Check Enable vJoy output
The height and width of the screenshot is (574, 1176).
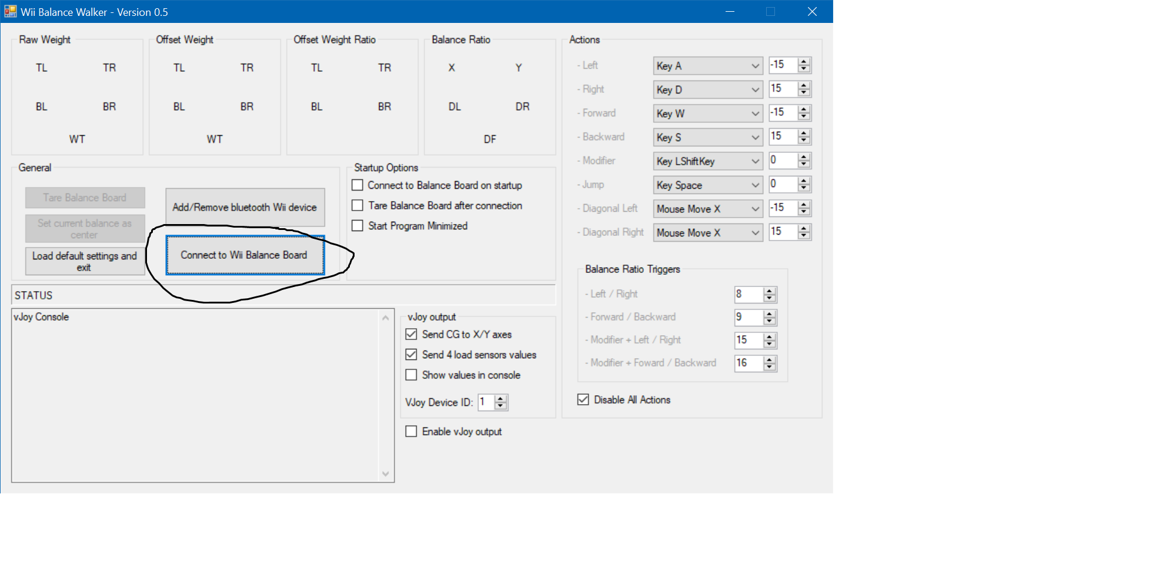pyautogui.click(x=412, y=431)
